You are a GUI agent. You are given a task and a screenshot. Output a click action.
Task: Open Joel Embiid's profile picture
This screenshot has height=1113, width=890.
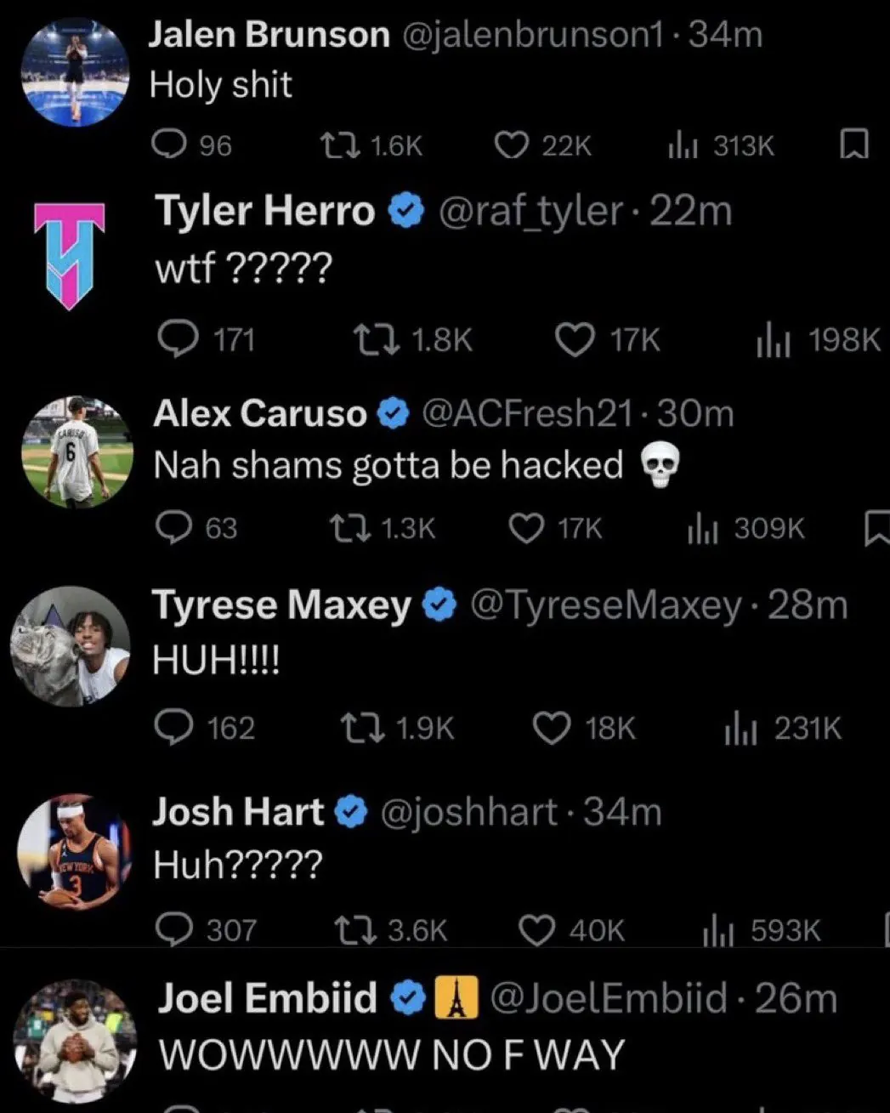point(75,1042)
